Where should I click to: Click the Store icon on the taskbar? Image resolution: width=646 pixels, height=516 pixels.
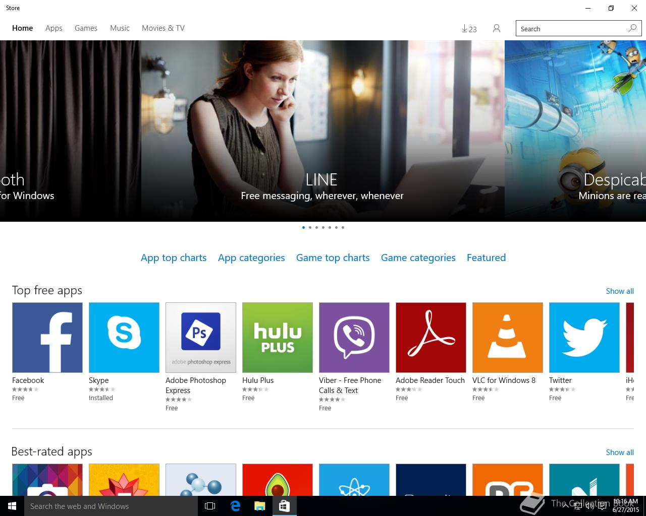coord(284,506)
